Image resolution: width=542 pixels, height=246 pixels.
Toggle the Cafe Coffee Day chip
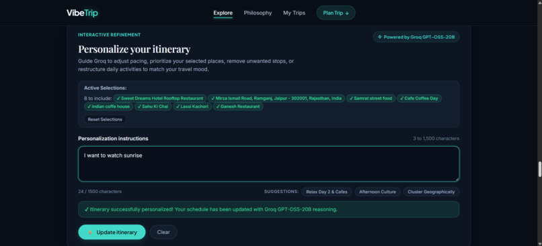tap(419, 98)
